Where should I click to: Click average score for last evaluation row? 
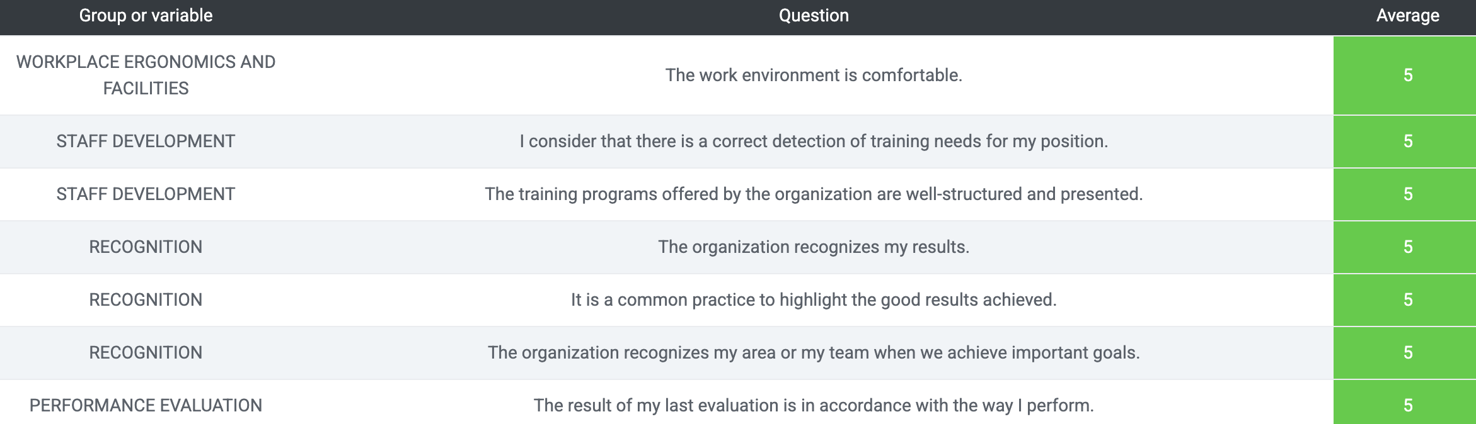1405,403
